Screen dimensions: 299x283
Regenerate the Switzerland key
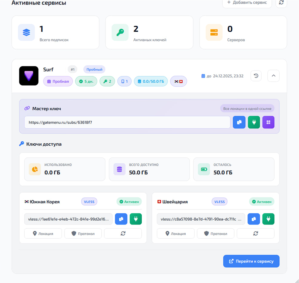255,234
